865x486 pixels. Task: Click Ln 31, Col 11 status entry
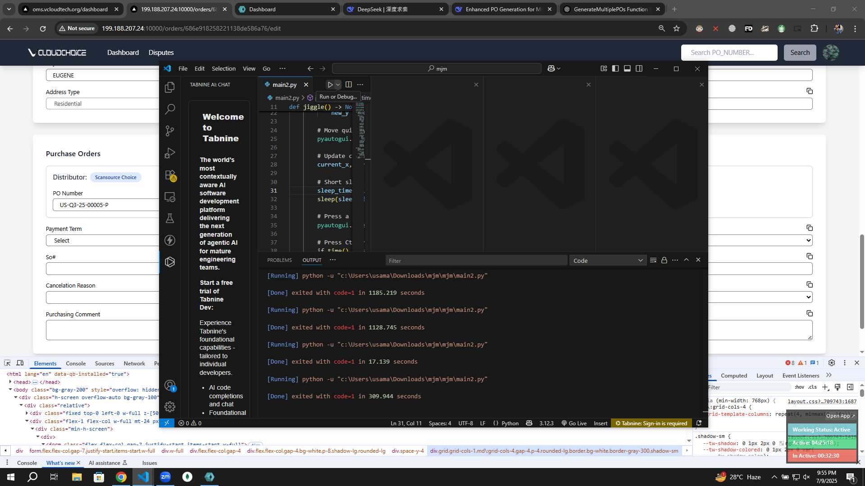point(406,423)
